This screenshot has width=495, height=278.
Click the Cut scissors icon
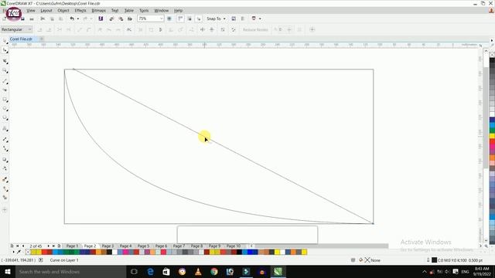43,19
